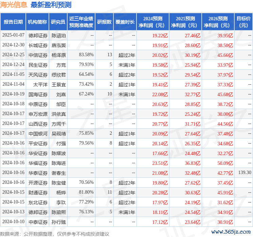Click the date 2024-11-05
The image size is (253, 237).
point(13,74)
